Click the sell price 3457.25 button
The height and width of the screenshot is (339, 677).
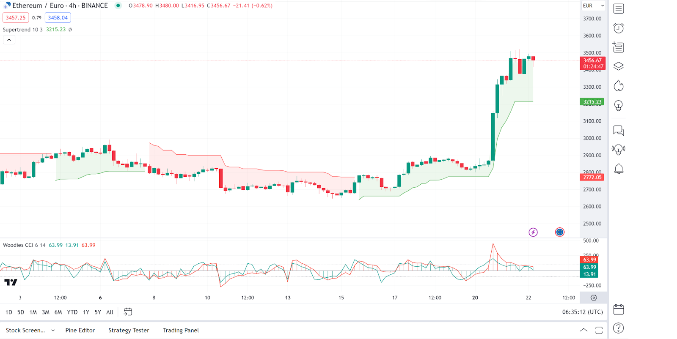(16, 18)
